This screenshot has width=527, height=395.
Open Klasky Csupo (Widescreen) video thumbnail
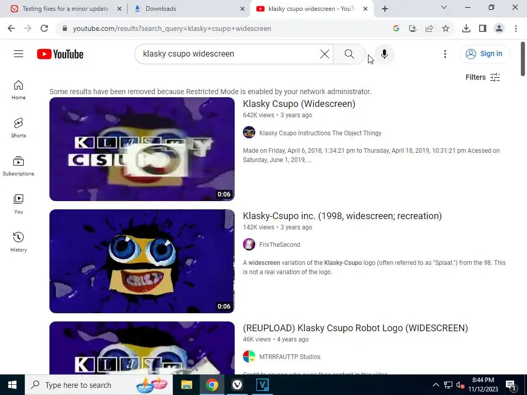[142, 149]
